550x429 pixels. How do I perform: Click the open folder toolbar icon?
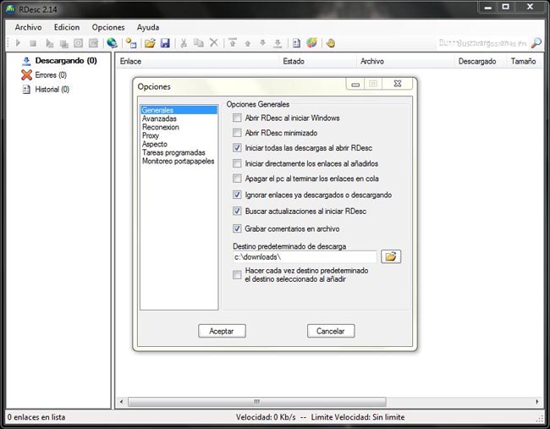150,43
